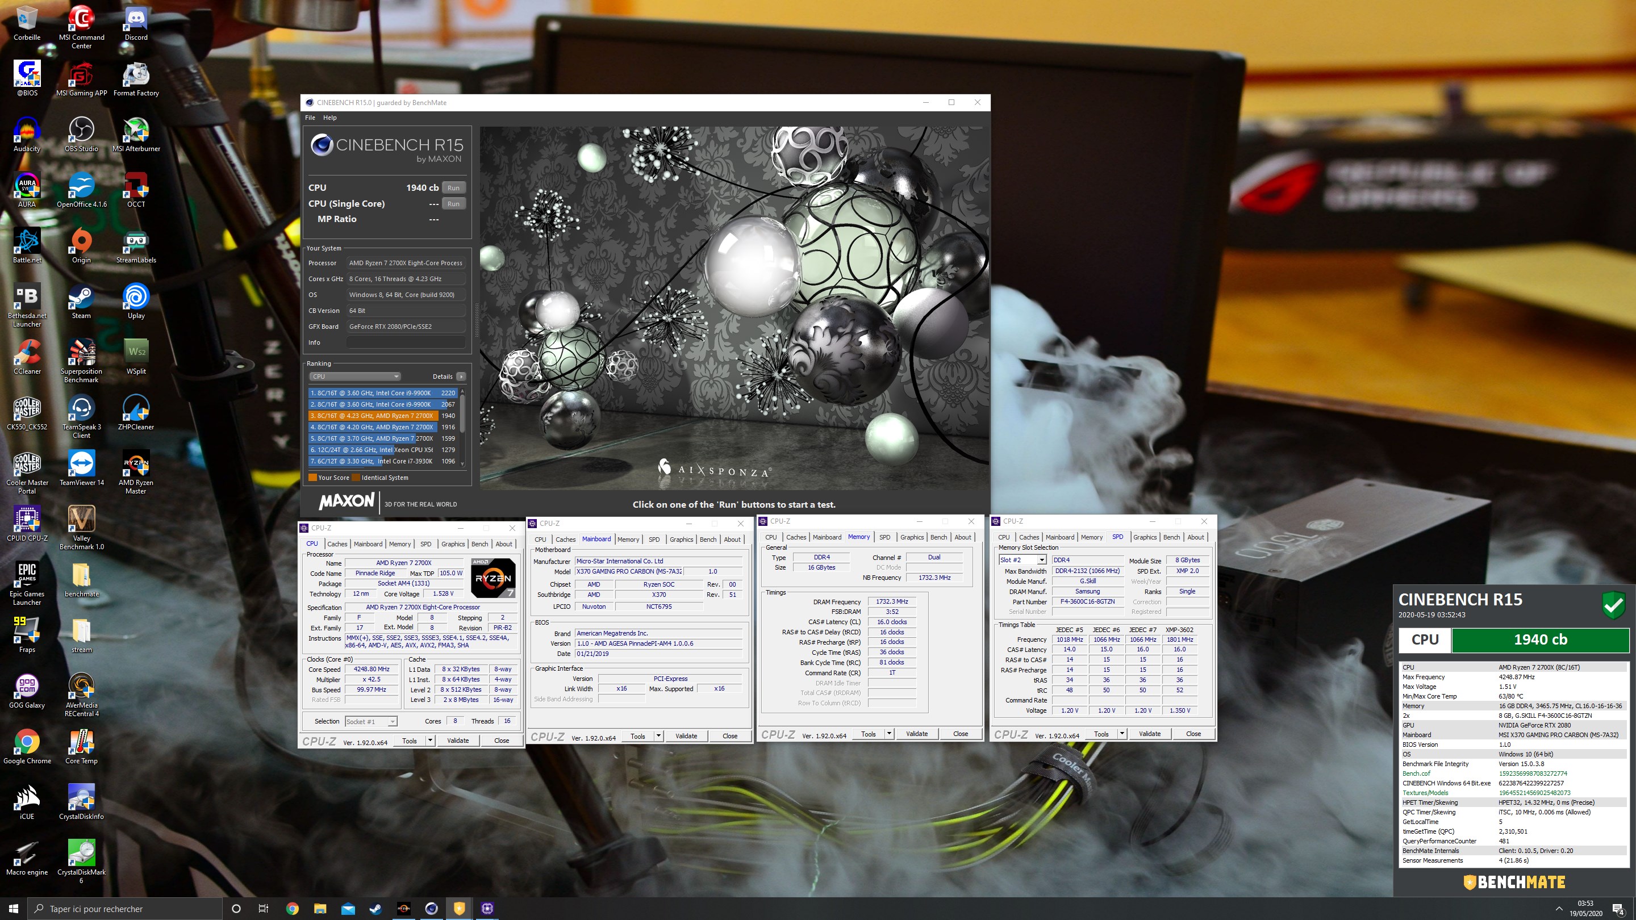
Task: Open the Audacity desktop icon
Action: 27,134
